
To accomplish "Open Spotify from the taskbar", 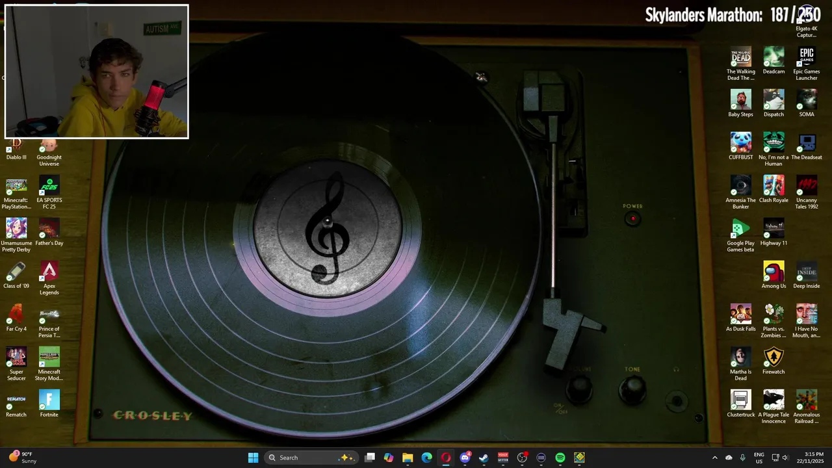I will [x=560, y=458].
